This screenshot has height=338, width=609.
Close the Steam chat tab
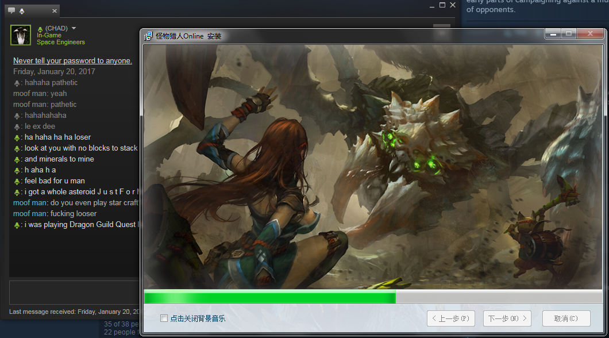pos(55,11)
